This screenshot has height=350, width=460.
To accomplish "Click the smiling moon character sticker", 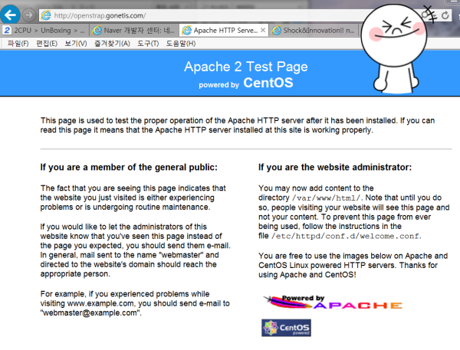I will [395, 48].
